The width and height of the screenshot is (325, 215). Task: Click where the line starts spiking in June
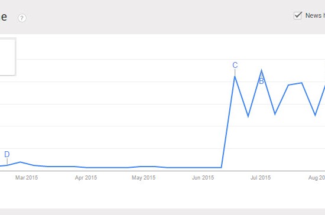[222, 167]
